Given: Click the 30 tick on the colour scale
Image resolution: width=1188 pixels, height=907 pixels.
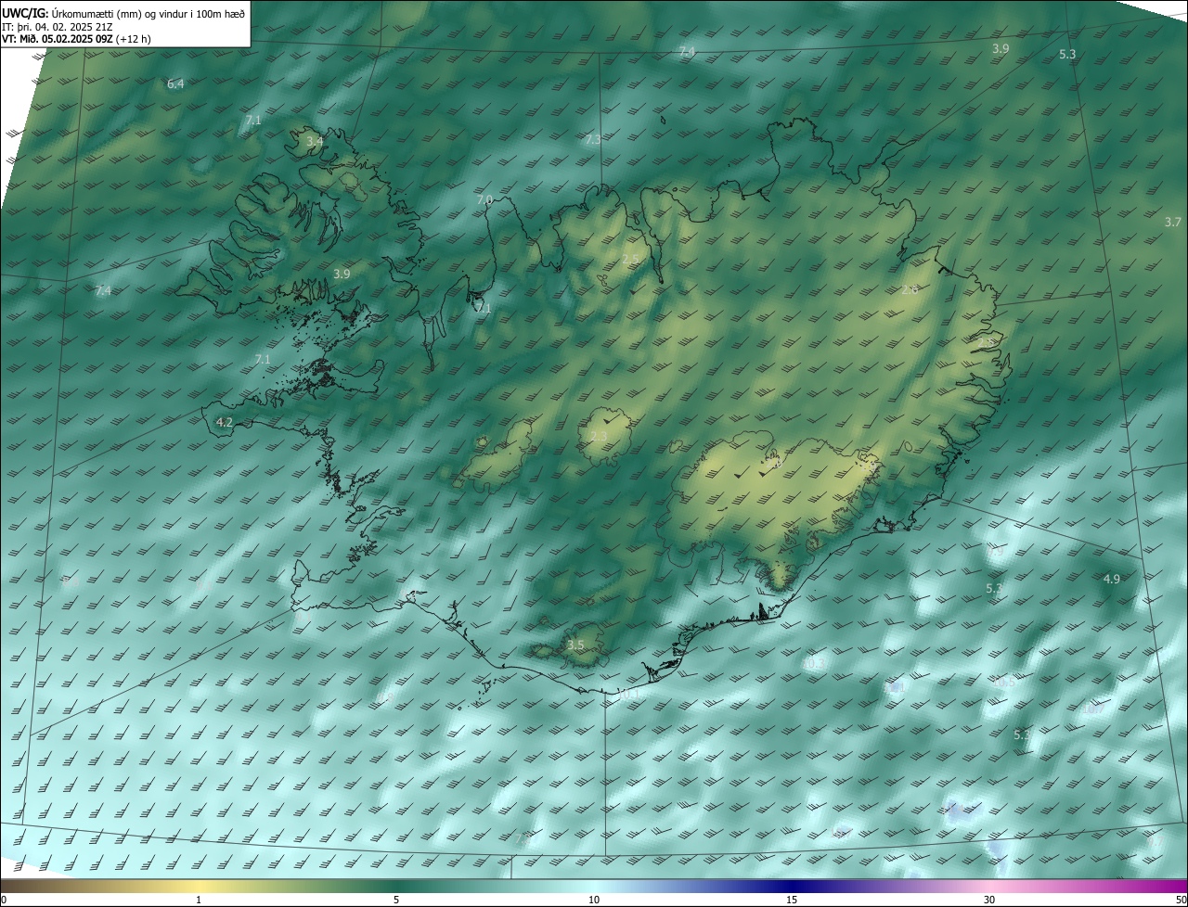Looking at the screenshot, I should tap(989, 900).
